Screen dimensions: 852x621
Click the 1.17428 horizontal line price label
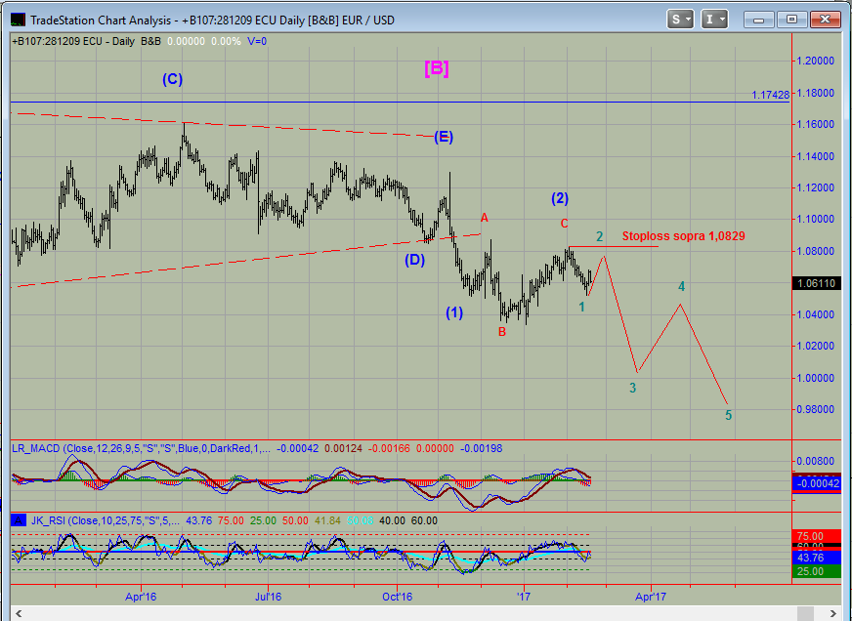(770, 95)
